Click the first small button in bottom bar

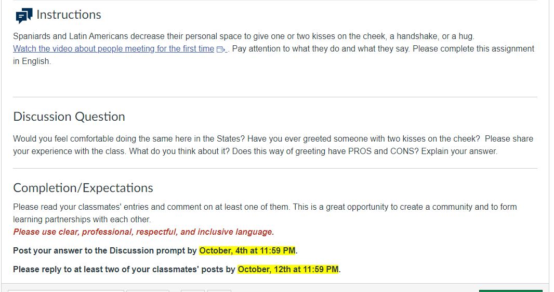click(193, 291)
